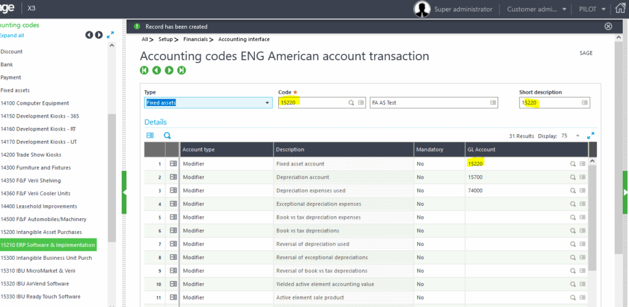This screenshot has height=307, width=629.
Task: Click the Financials breadcrumb
Action: tap(197, 39)
